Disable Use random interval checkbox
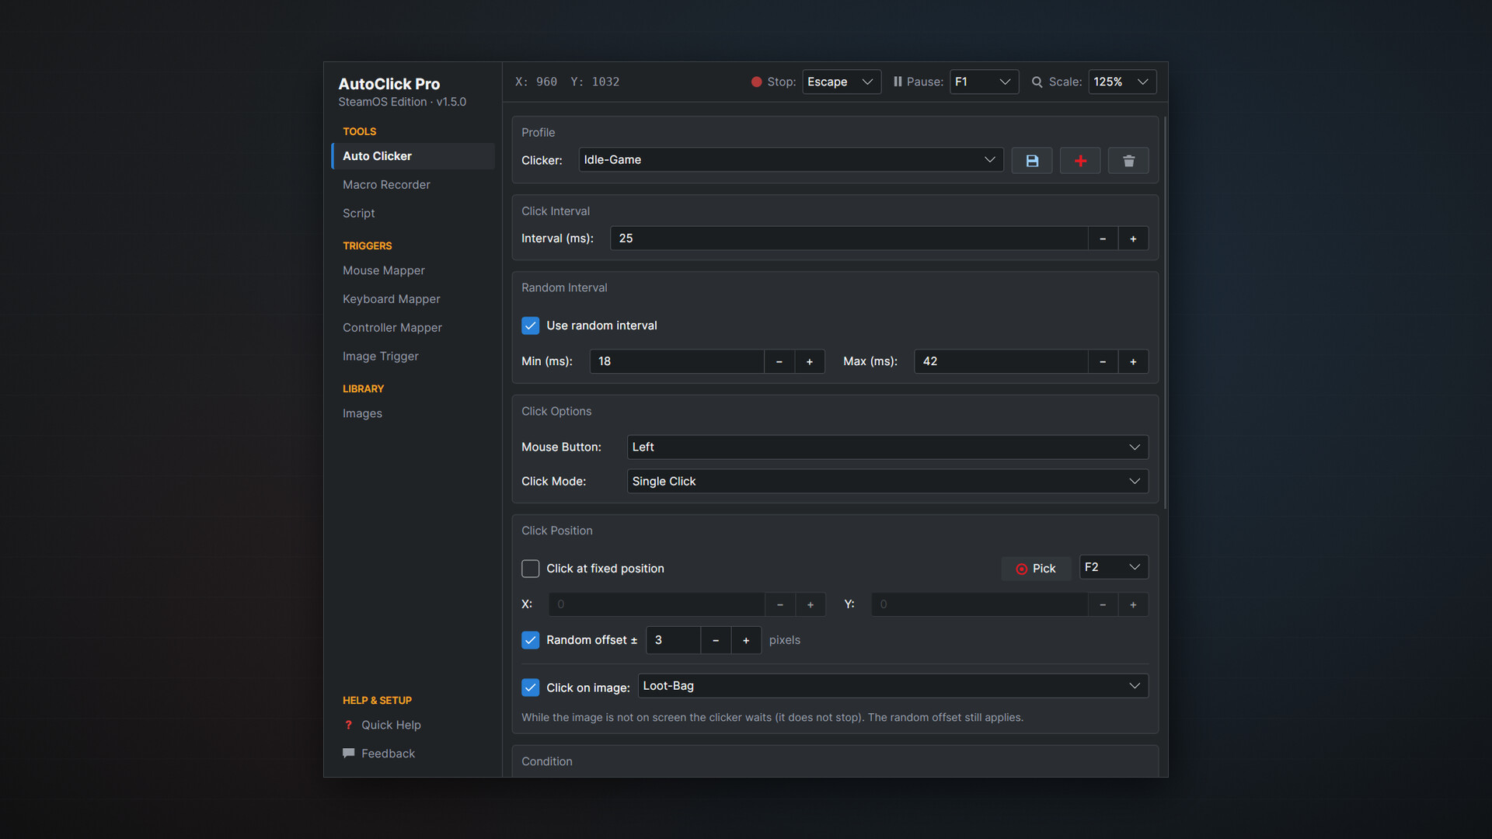The height and width of the screenshot is (839, 1492). [x=530, y=326]
